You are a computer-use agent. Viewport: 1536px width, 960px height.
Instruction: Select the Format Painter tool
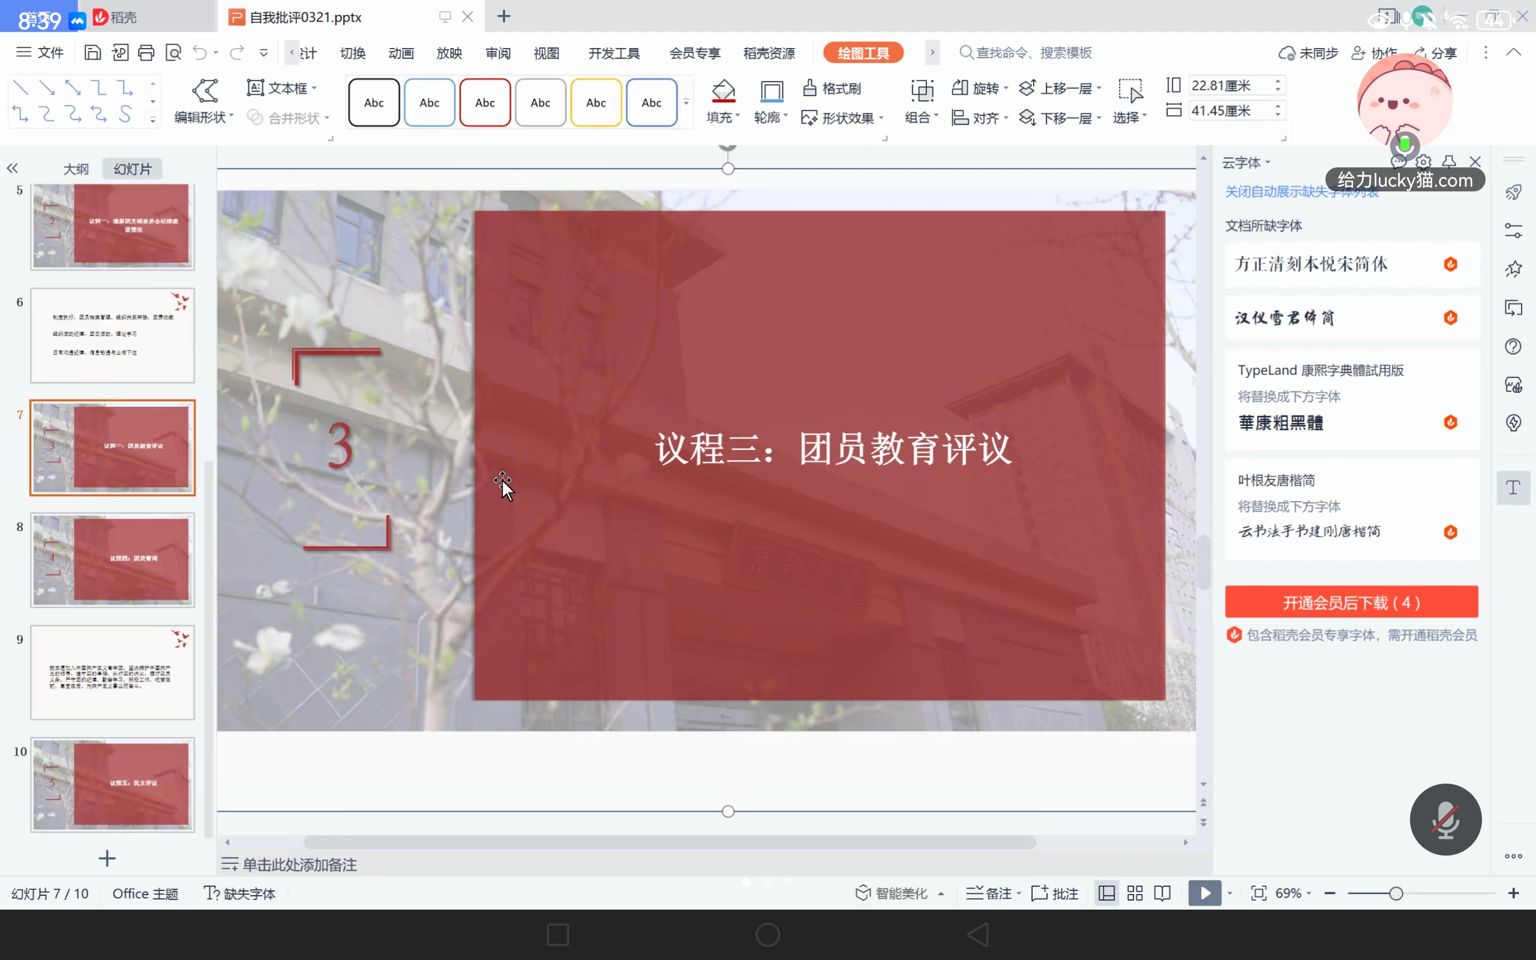[832, 88]
